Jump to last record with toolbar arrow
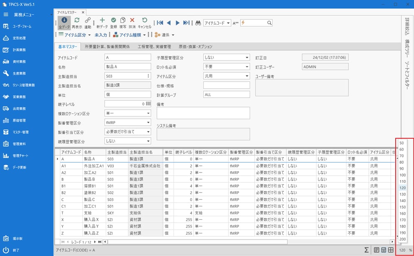 [186, 23]
